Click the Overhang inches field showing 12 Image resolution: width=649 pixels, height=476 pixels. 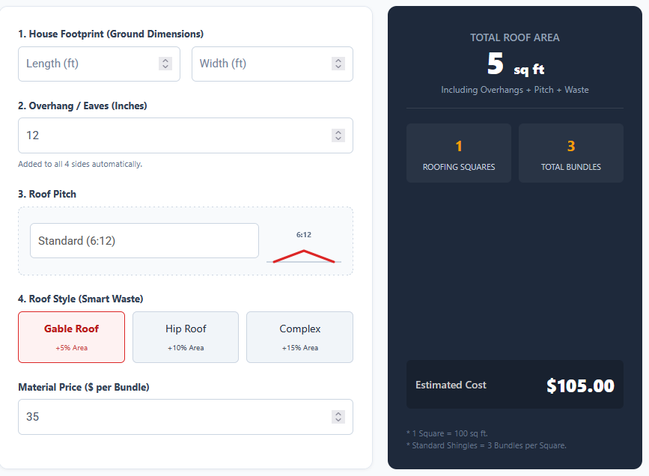pyautogui.click(x=172, y=135)
